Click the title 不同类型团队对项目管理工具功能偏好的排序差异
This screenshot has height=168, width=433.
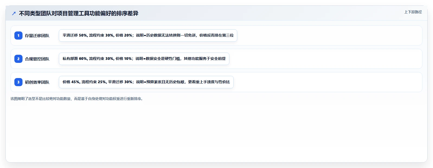[79, 13]
